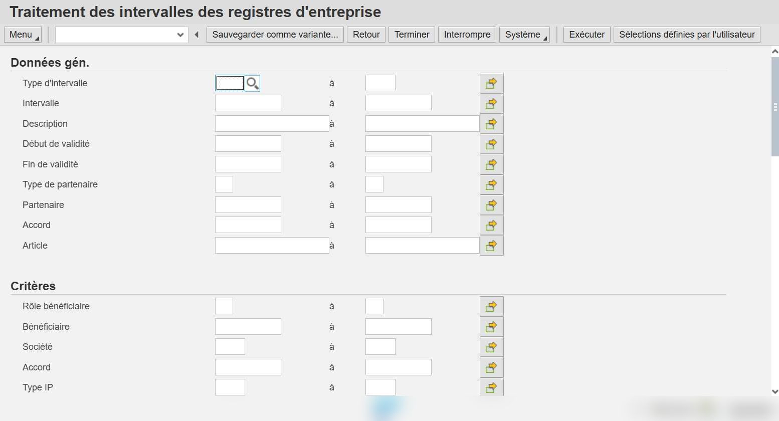Open multiple selection for Partenaire row
The width and height of the screenshot is (779, 421).
coord(491,205)
